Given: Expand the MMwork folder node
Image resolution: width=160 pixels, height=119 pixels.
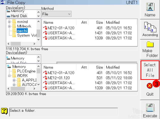Looking at the screenshot, I should point(9,26).
